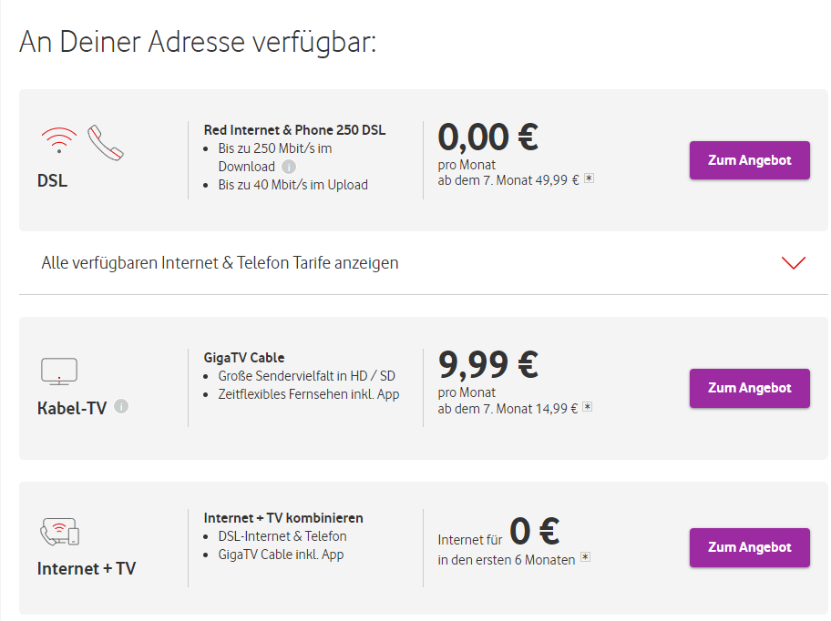Image resolution: width=831 pixels, height=621 pixels.
Task: Click the red telephone handset icon
Action: [105, 142]
